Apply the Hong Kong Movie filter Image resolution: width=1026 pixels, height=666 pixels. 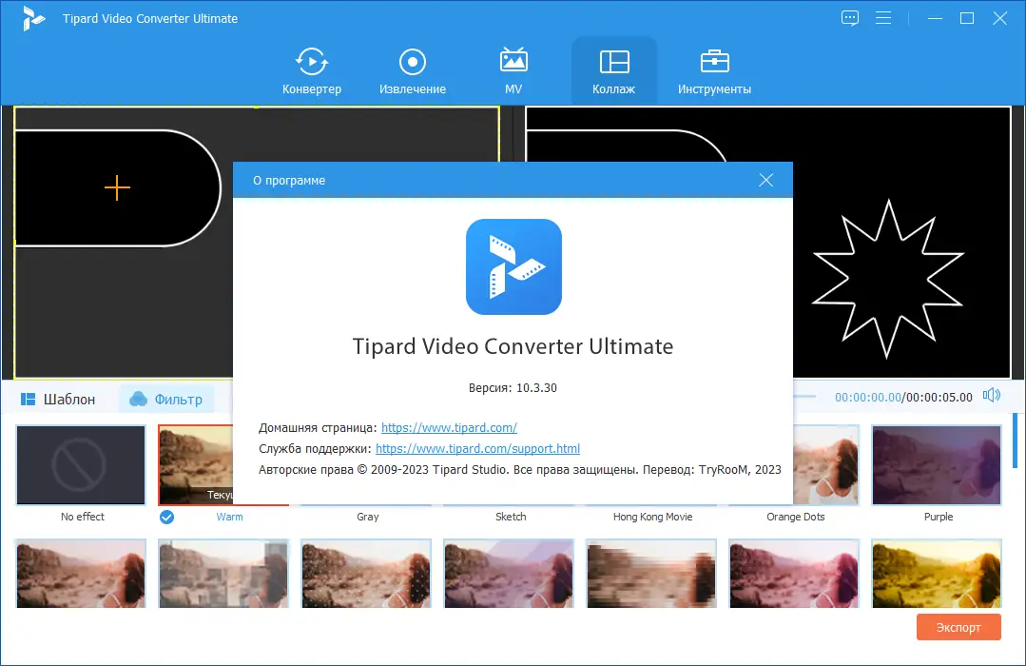(651, 517)
